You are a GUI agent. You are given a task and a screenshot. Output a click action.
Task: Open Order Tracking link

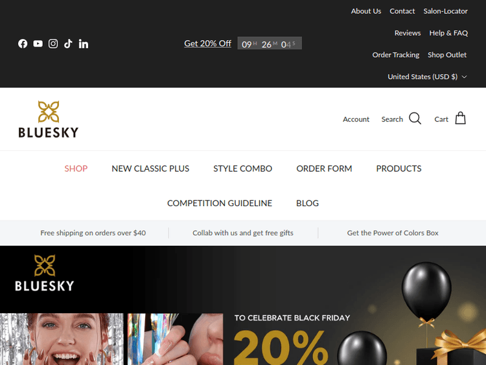396,55
